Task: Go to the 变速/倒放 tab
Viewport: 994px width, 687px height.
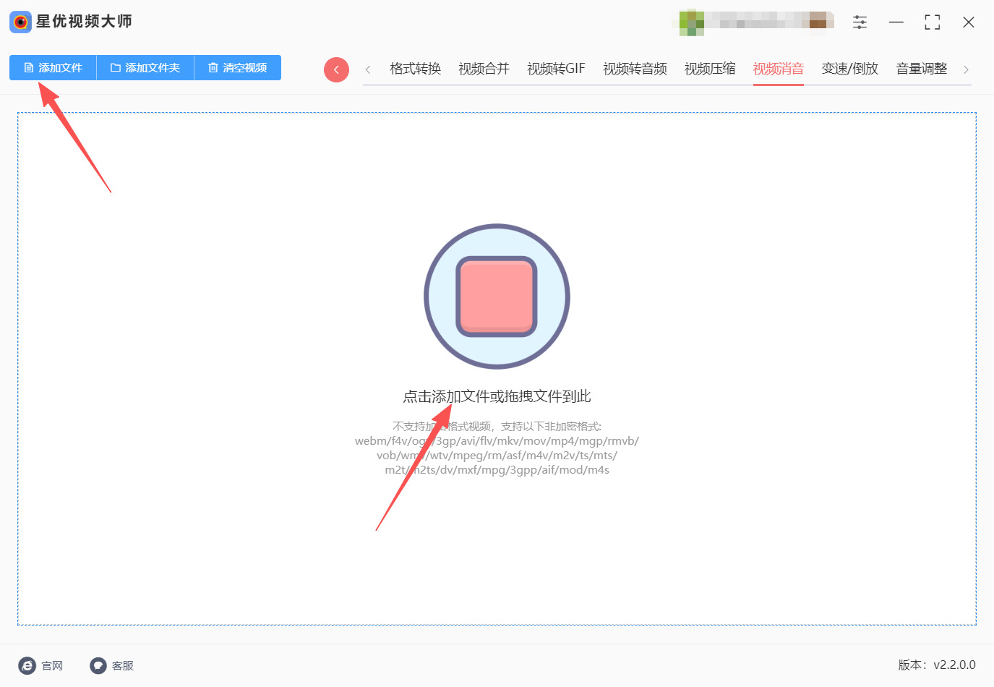Action: 850,69
